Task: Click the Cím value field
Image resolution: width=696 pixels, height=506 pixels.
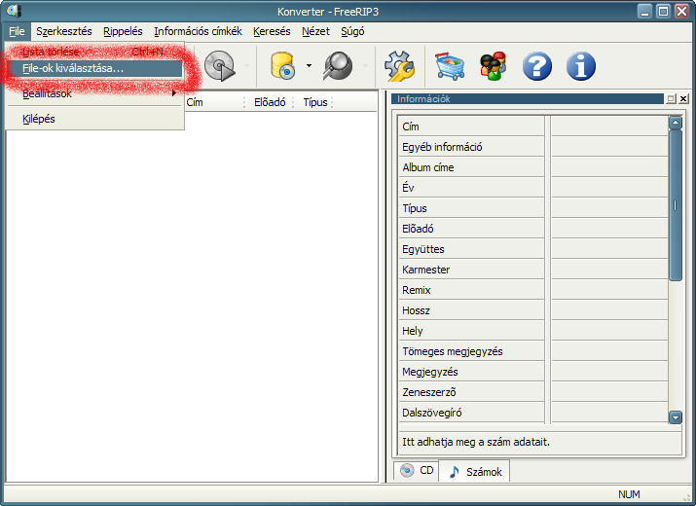Action: click(609, 126)
